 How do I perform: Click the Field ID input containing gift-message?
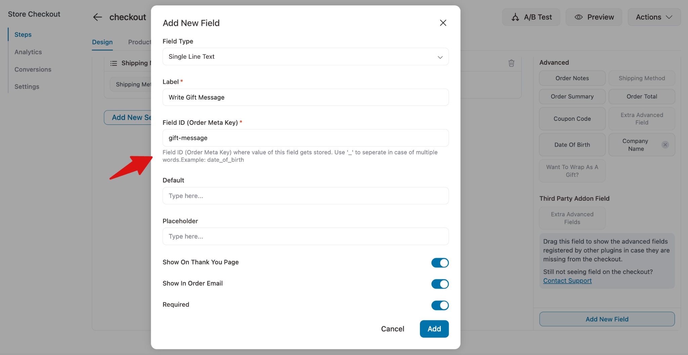(x=305, y=138)
